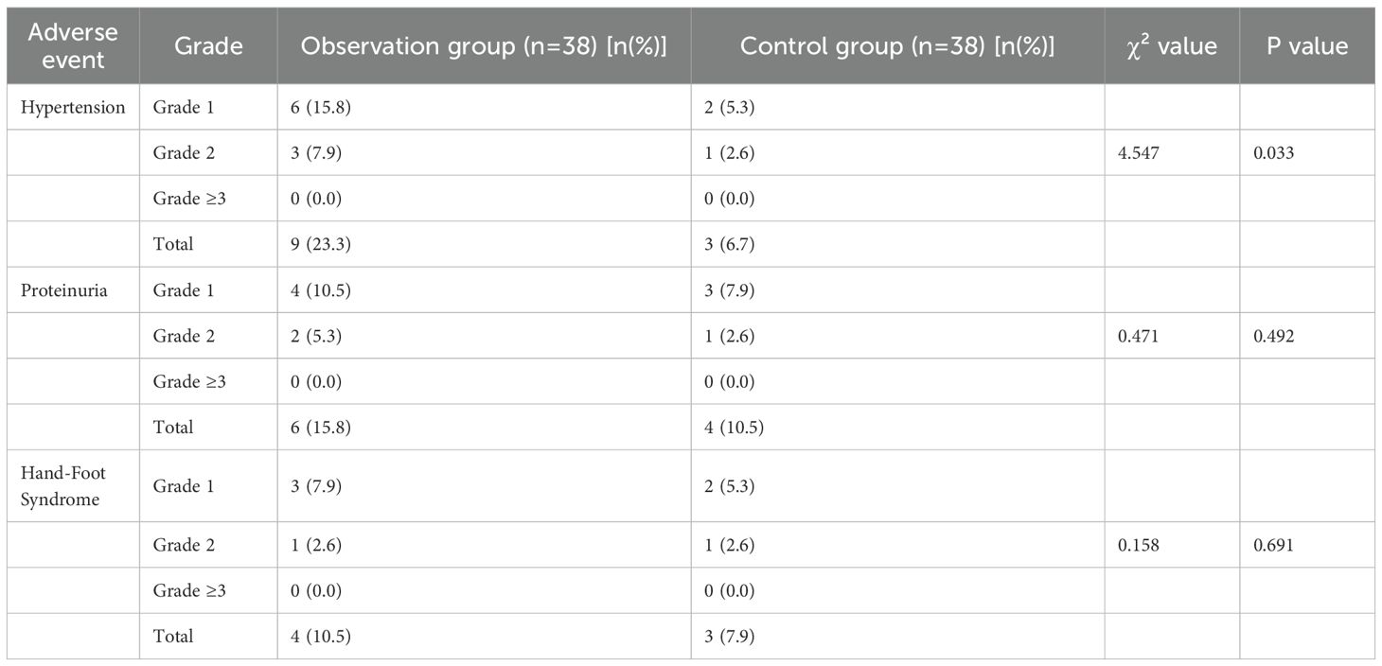Select the "Grade" column header
The width and height of the screenshot is (1382, 666).
point(207,45)
